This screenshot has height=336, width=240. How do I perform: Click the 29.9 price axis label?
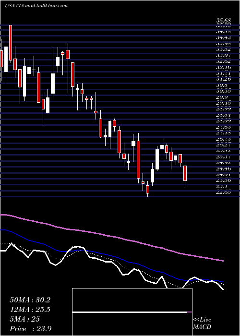(x=222, y=97)
